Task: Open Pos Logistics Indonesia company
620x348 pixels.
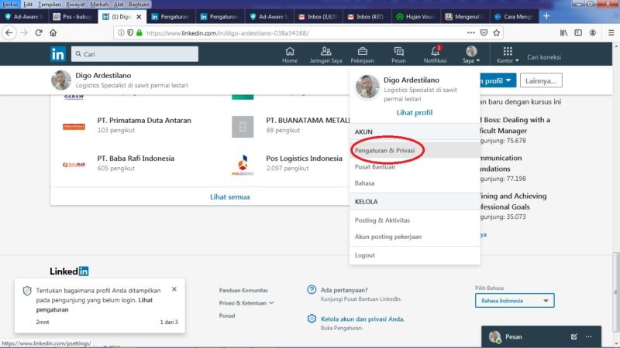Action: [304, 159]
